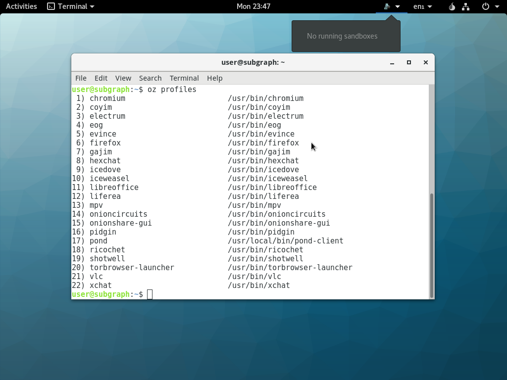Image resolution: width=507 pixels, height=380 pixels.
Task: Click the Tor onion status icon
Action: click(x=452, y=6)
